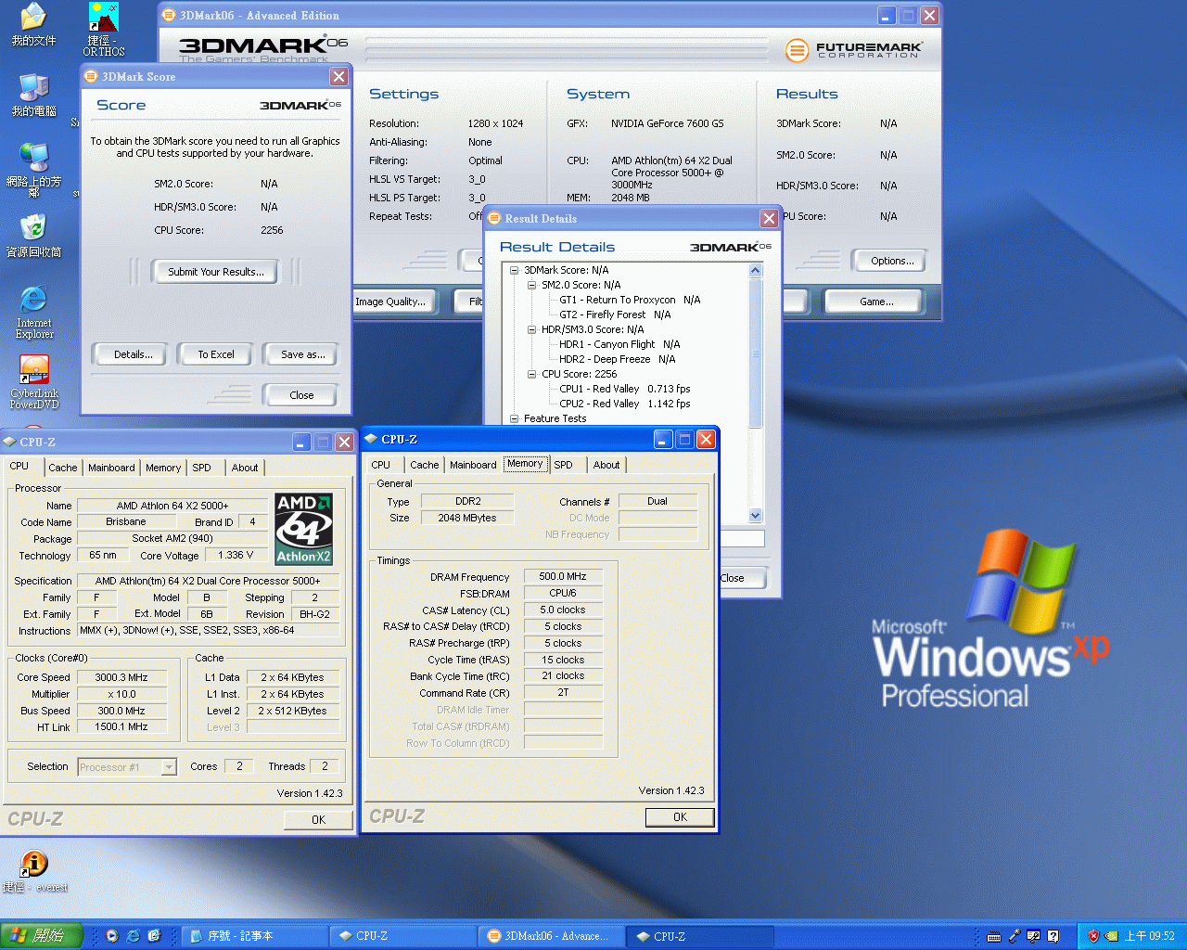Collapse the Feature Tests tree node
The width and height of the screenshot is (1187, 950).
[514, 418]
